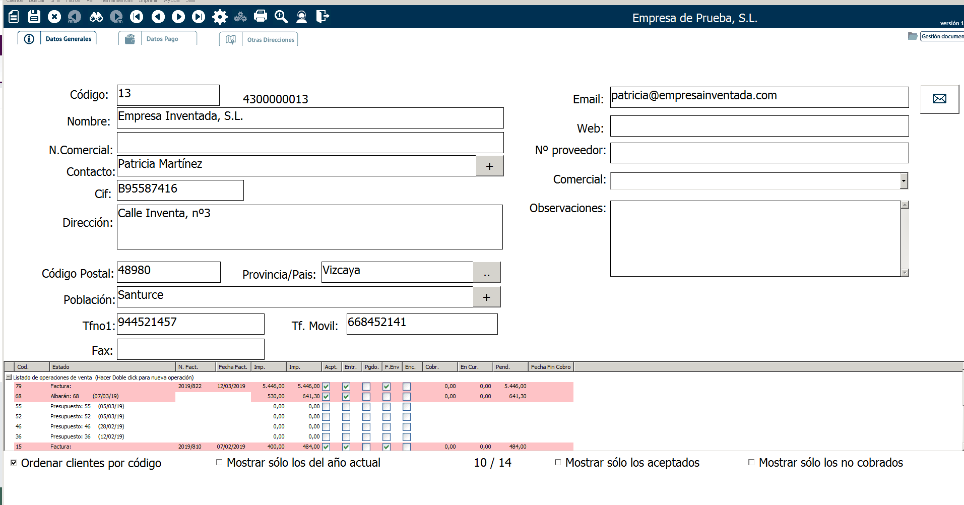964x505 pixels.
Task: Collapse the Listado de operaciones de venta tree
Action: [9, 377]
